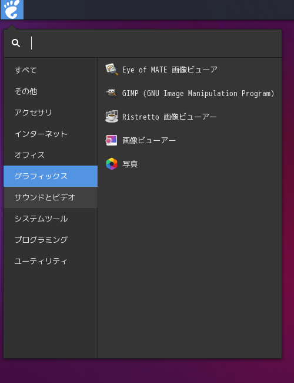Switch to the インターネット category
This screenshot has width=294, height=383.
click(51, 134)
